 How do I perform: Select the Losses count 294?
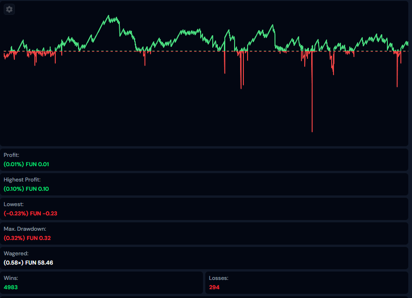pyautogui.click(x=214, y=287)
